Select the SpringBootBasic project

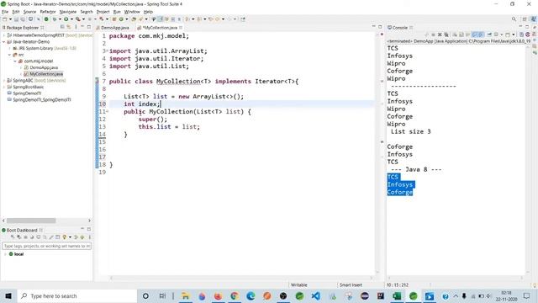click(28, 87)
